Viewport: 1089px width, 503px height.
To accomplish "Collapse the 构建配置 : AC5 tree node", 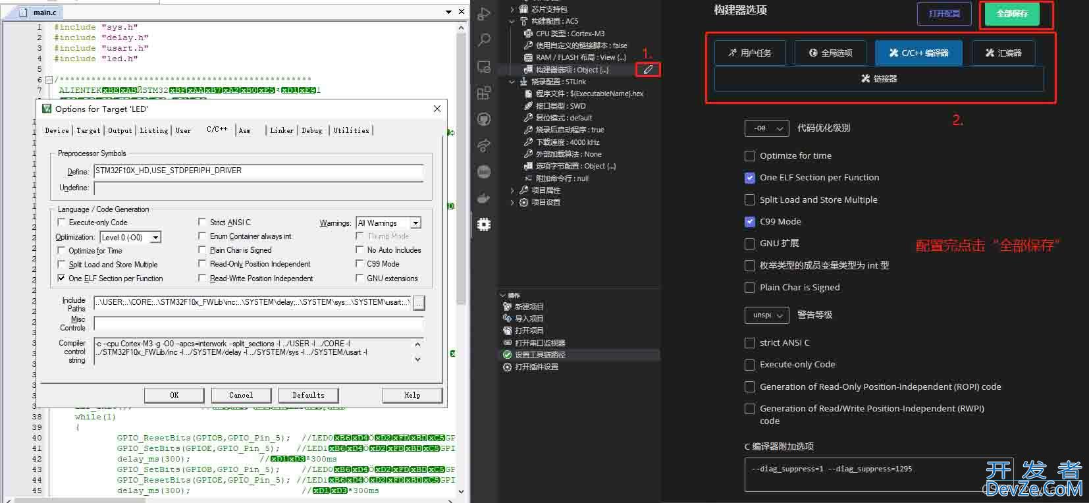I will coord(512,21).
